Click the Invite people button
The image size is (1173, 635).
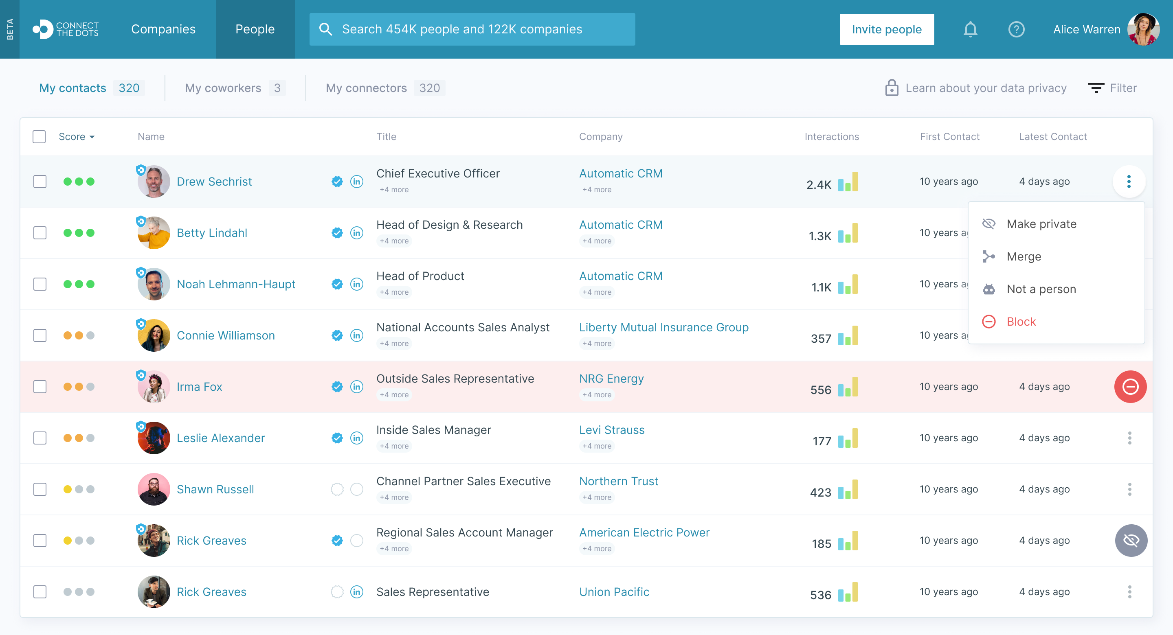886,30
